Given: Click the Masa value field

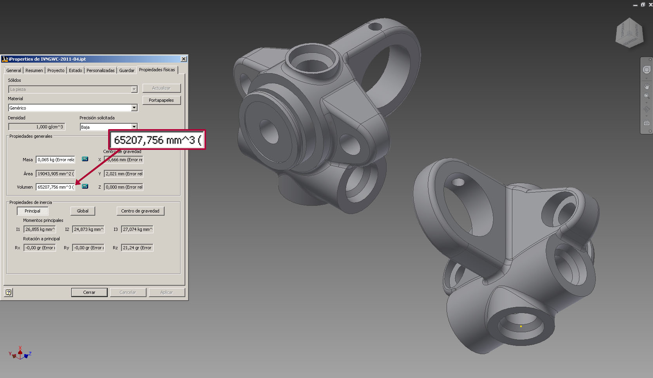Looking at the screenshot, I should [55, 160].
